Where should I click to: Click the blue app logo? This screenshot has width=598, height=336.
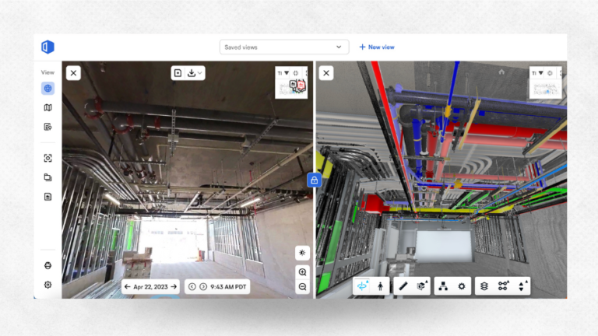tap(47, 47)
